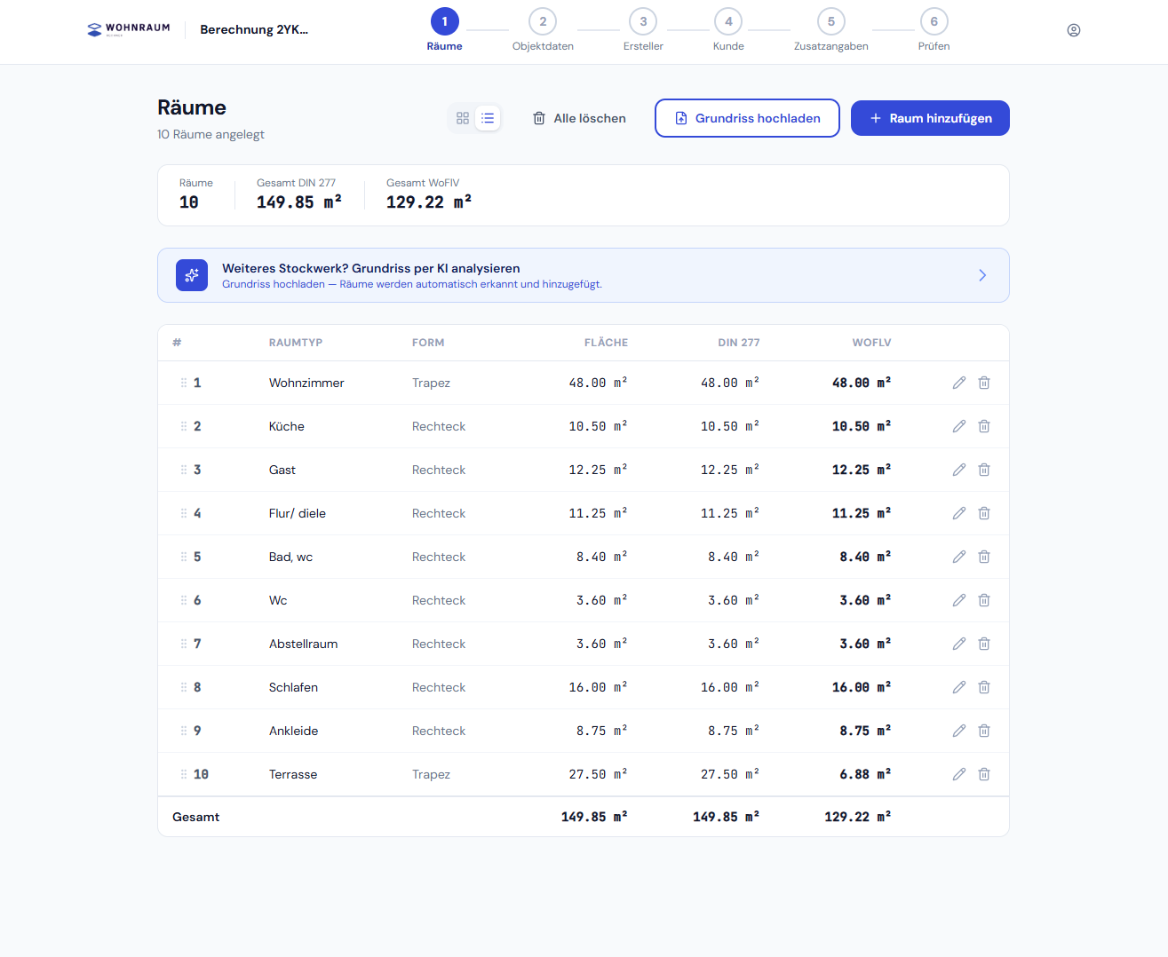Screen dimensions: 1168x957
Task: Switch to list view layout
Action: pyautogui.click(x=488, y=118)
